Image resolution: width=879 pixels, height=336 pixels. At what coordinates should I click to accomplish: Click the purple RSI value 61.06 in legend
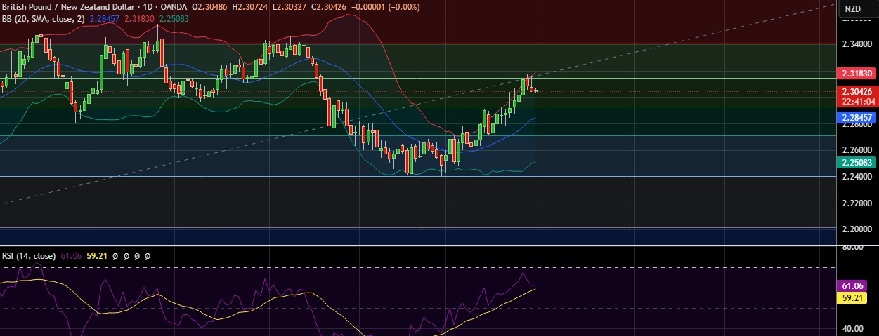coord(71,256)
